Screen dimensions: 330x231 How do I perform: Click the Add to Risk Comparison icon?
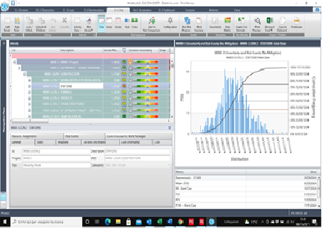click(152, 24)
